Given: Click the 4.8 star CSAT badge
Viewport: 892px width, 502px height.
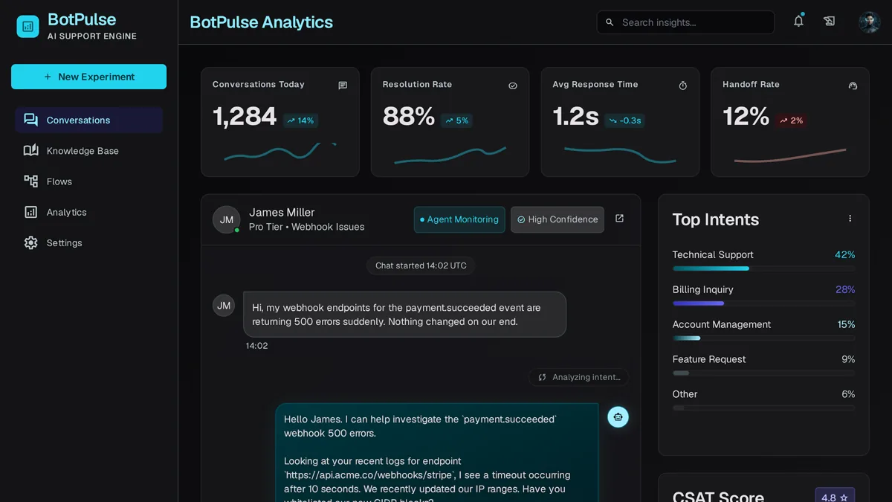Looking at the screenshot, I should 835,497.
